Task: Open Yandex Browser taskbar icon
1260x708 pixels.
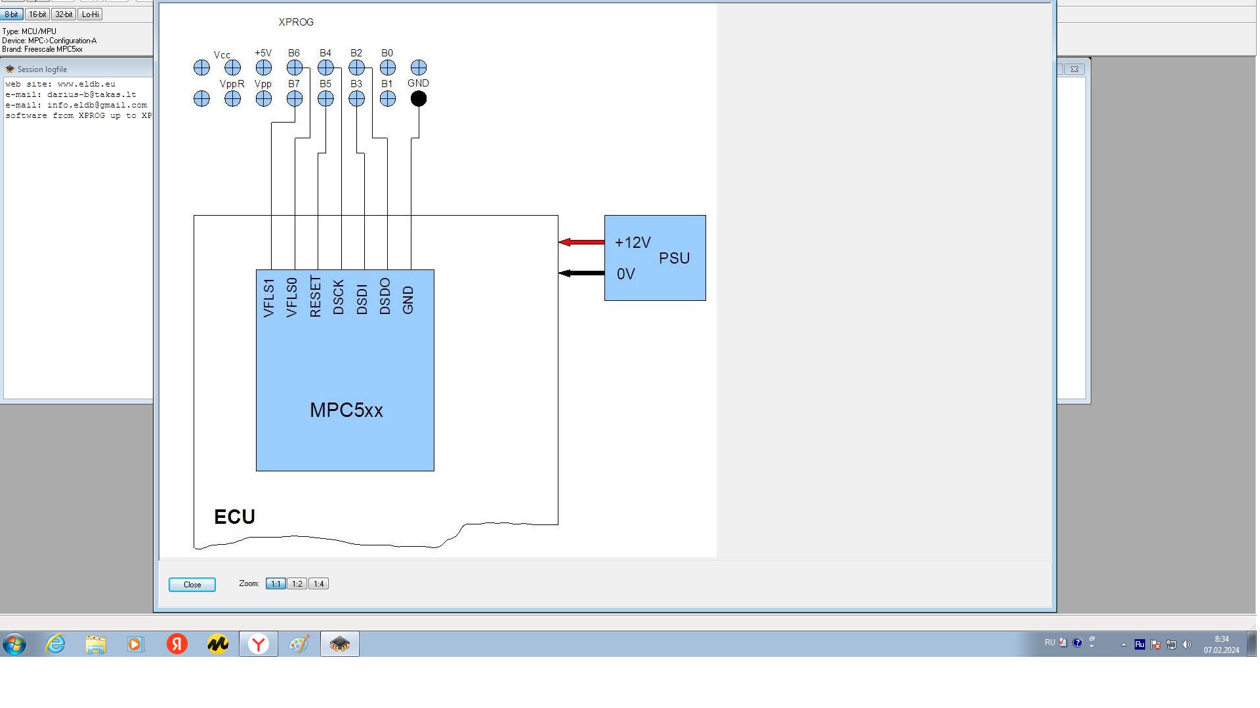Action: tap(259, 644)
